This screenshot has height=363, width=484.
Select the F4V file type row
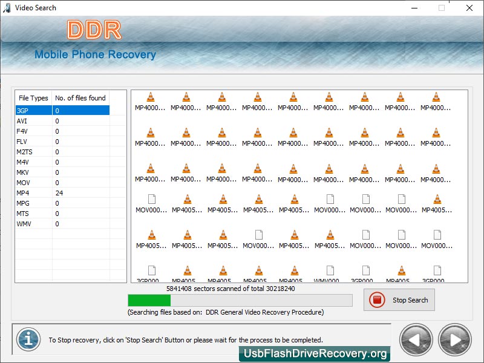pos(63,131)
